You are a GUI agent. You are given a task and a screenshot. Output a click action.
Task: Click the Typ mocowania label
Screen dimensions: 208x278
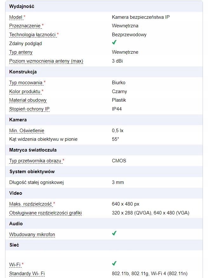pos(26,83)
